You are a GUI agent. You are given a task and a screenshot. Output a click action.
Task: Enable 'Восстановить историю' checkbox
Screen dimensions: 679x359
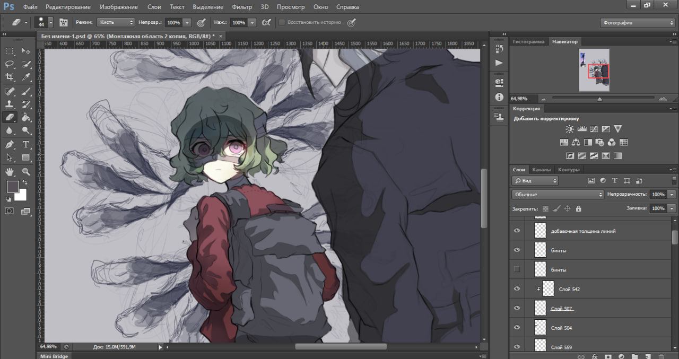pyautogui.click(x=282, y=23)
